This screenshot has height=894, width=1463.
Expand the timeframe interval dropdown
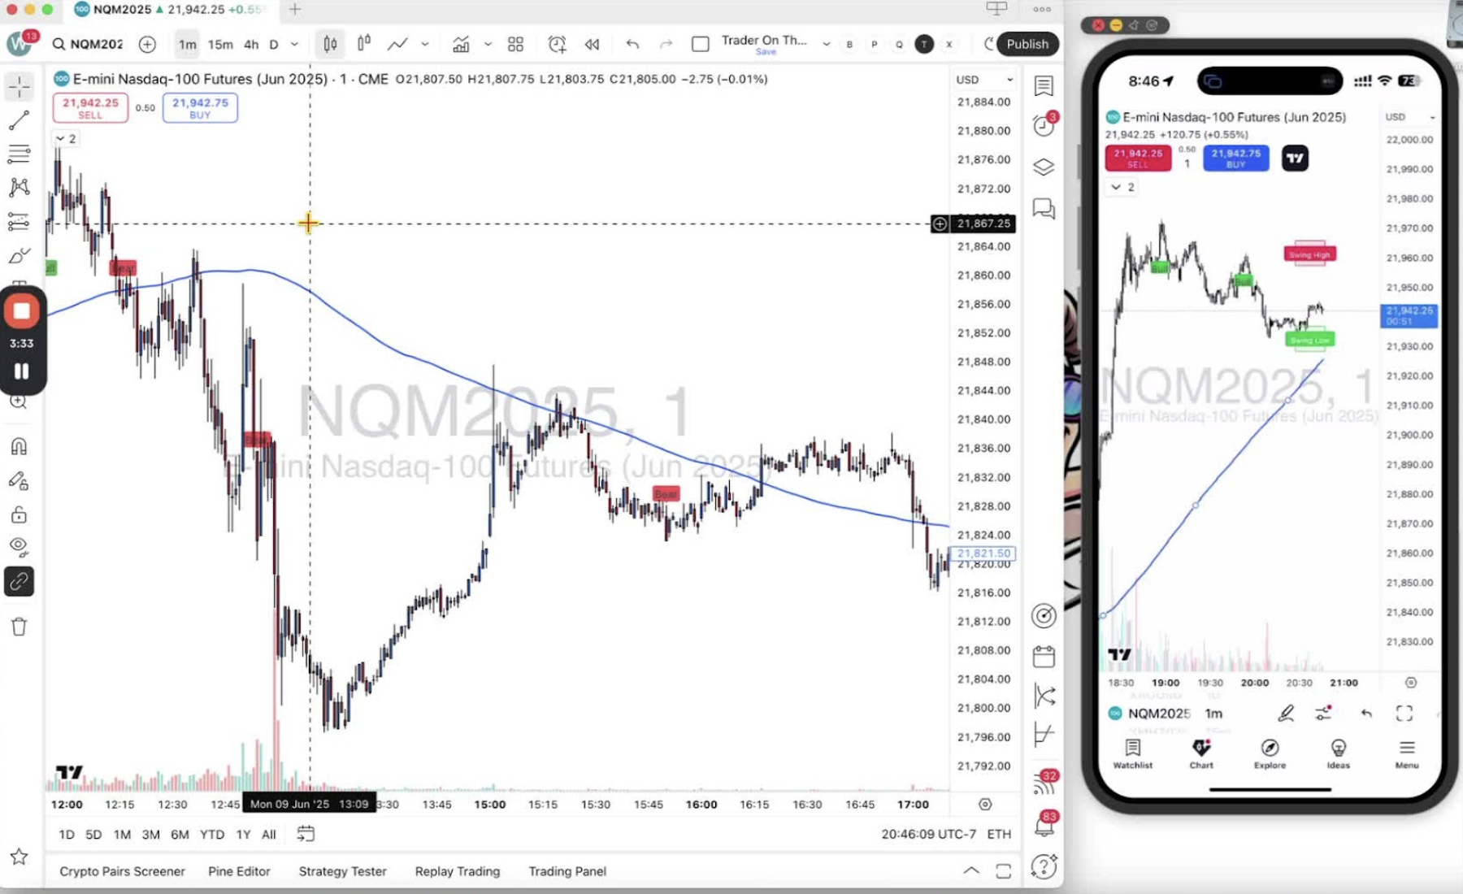tap(294, 44)
